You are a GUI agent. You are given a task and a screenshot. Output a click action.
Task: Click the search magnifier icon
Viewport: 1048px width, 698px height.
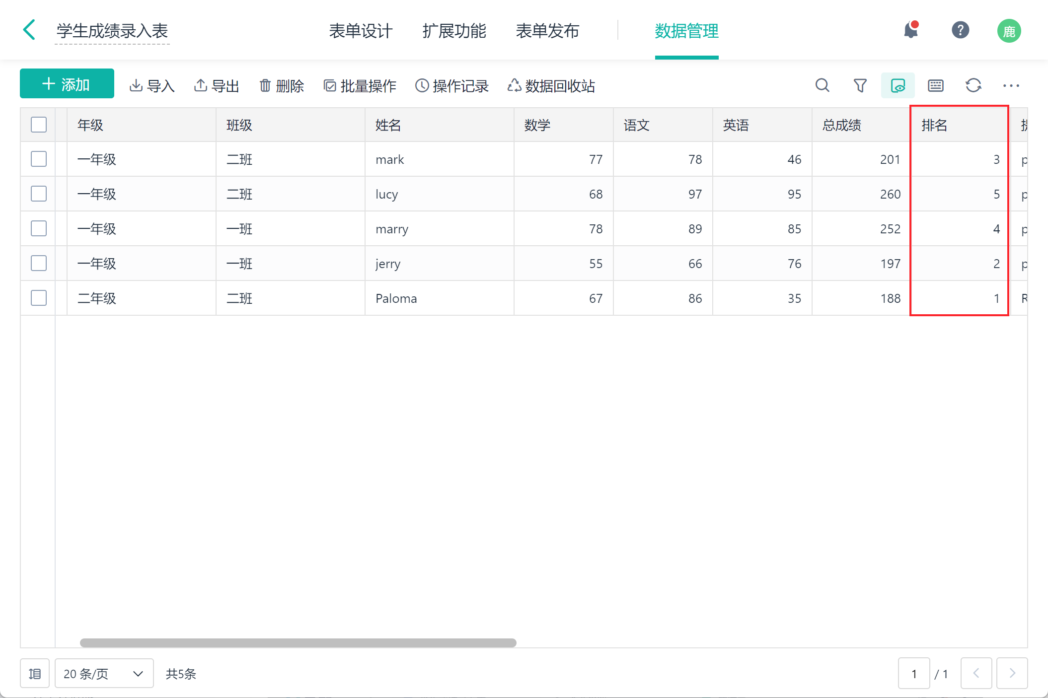pyautogui.click(x=822, y=85)
